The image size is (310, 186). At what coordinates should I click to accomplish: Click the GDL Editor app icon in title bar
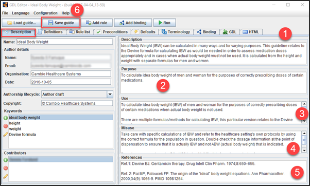click(x=5, y=5)
